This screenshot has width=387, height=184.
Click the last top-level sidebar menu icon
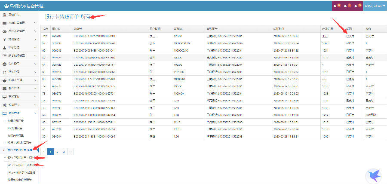tap(4, 113)
